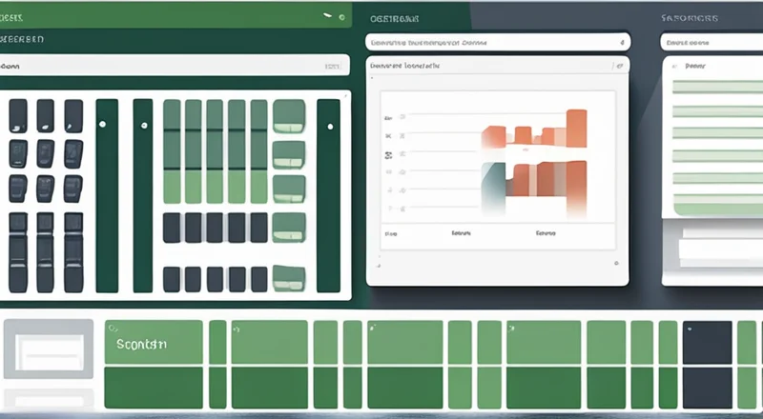Open the control at right of left search bar
Image resolution: width=763 pixels, height=419 pixels.
coord(331,67)
